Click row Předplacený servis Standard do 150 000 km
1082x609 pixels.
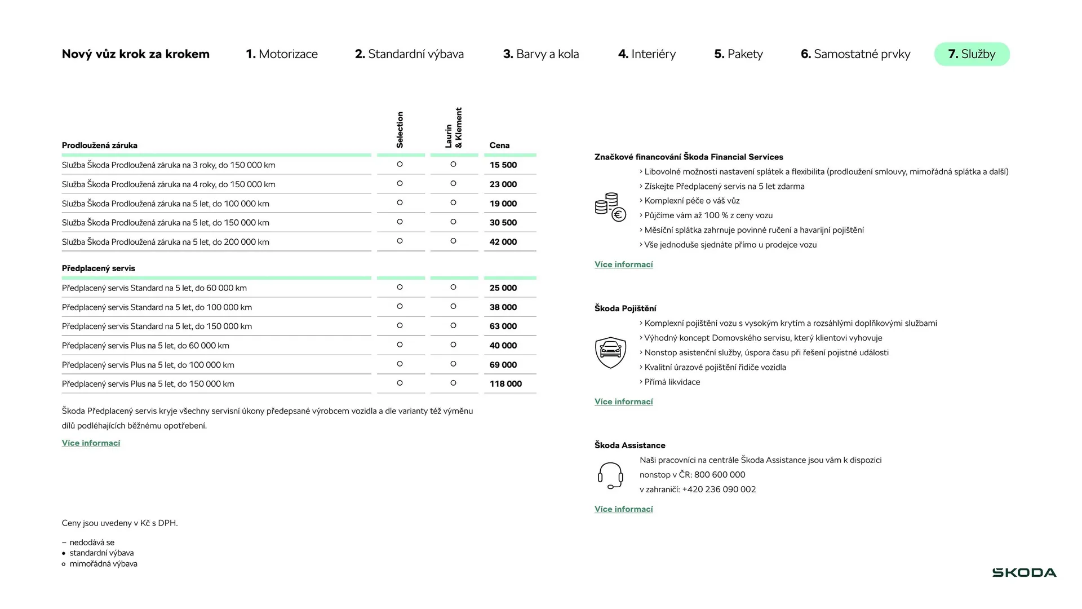[x=299, y=326]
